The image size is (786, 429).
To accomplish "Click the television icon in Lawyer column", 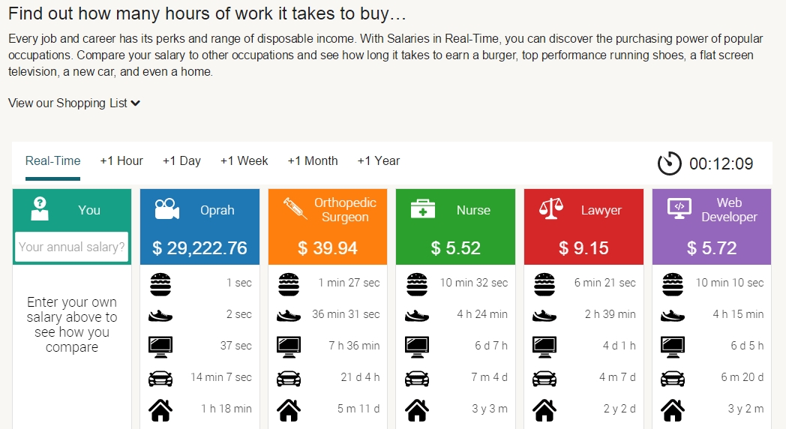I will click(544, 346).
